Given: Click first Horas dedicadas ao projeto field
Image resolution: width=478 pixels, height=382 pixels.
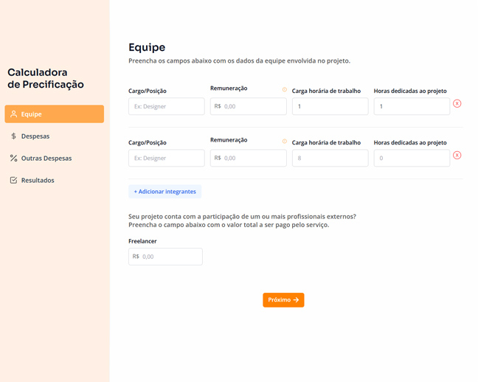Looking at the screenshot, I should tap(411, 106).
